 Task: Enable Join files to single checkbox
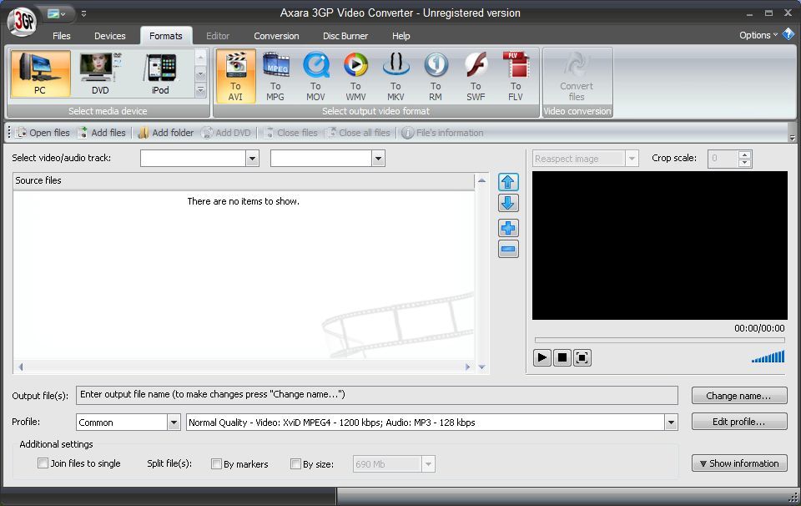pyautogui.click(x=43, y=463)
